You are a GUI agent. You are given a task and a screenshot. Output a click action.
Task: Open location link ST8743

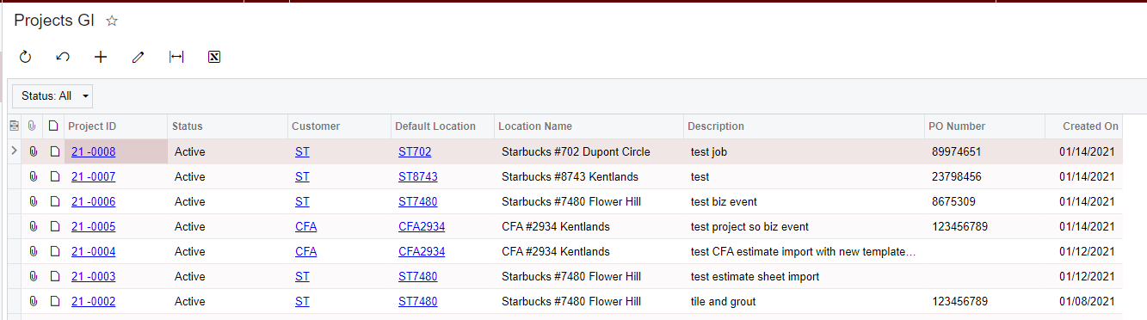(417, 177)
